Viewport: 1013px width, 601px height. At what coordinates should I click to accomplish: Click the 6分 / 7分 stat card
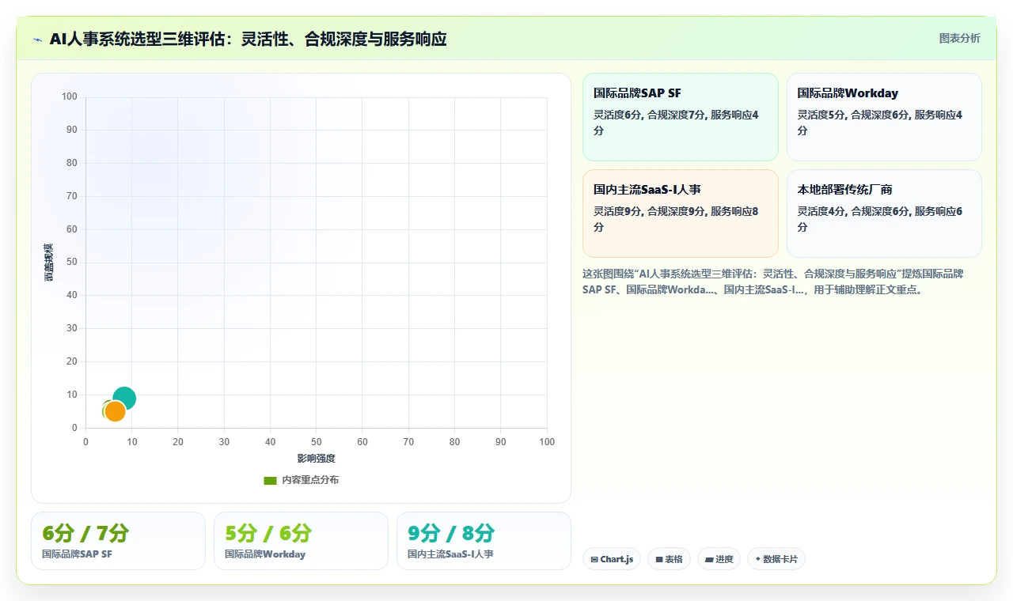pos(118,541)
